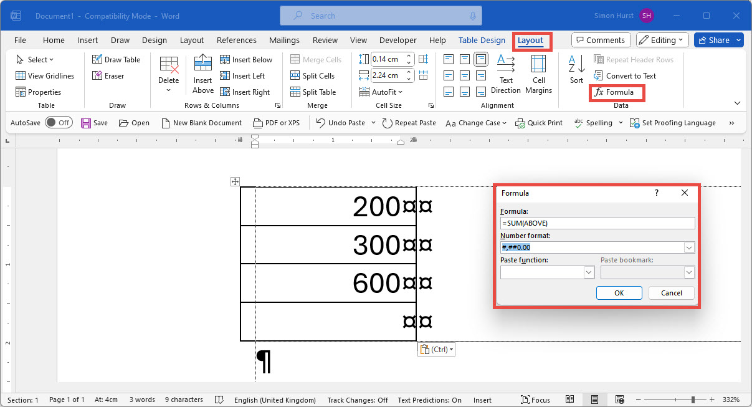
Task: Click OK in Formula dialog
Action: pos(619,293)
